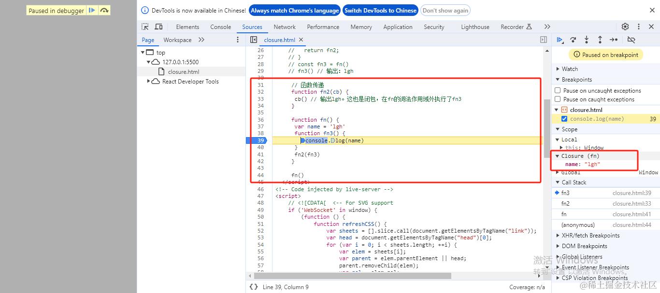Open the Network tab

285,27
